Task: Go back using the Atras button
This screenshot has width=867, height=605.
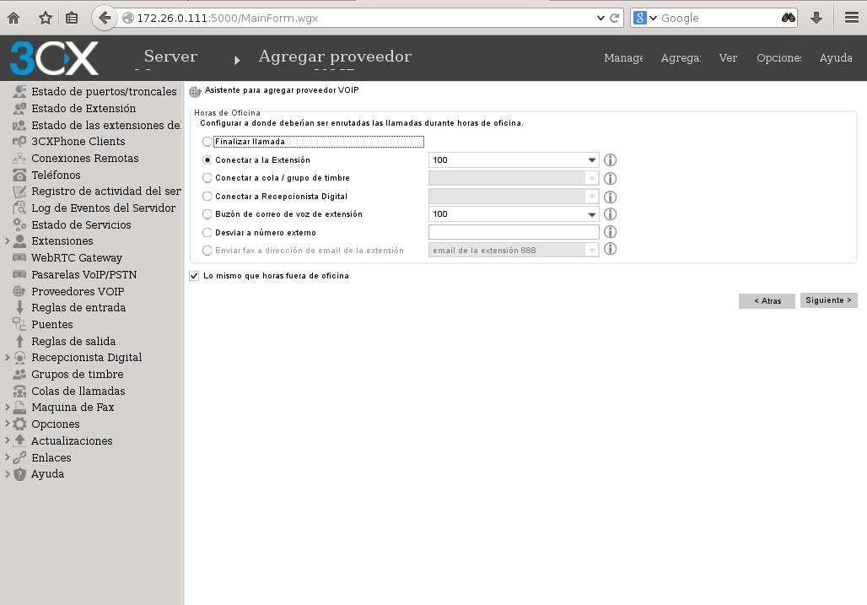Action: (x=766, y=300)
